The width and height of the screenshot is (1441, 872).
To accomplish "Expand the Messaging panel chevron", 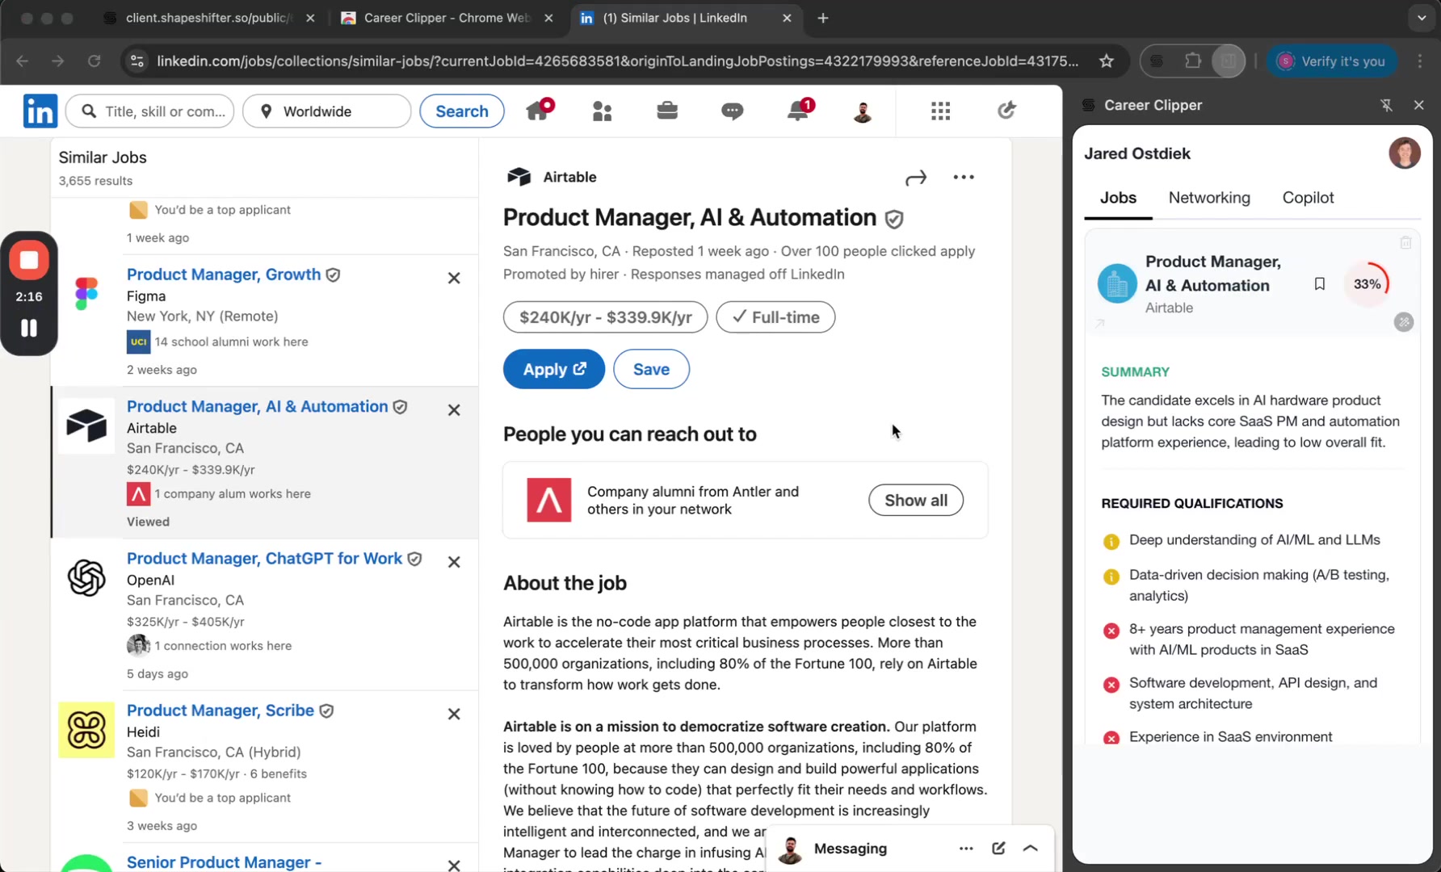I will coord(1030,848).
